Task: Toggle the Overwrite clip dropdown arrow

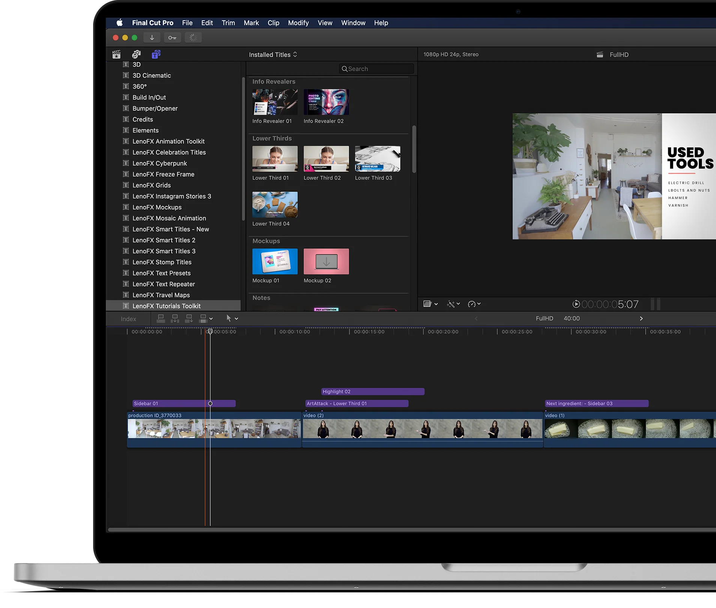Action: (x=211, y=318)
